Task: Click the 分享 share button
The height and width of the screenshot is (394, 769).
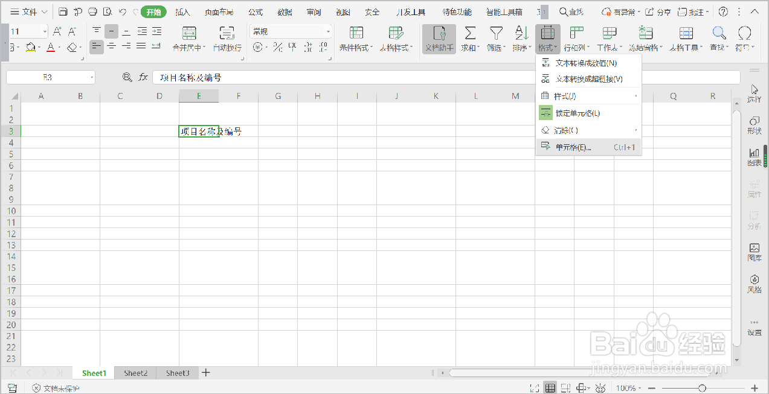Action: (658, 11)
